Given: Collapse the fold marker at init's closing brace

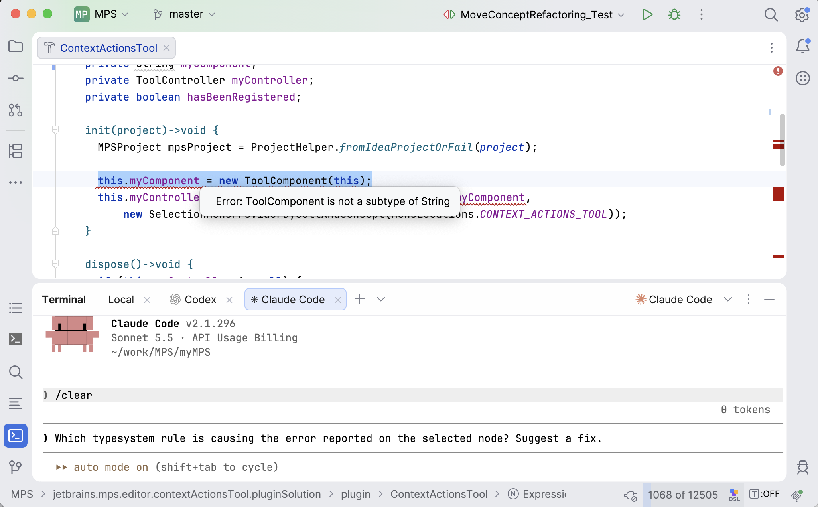Looking at the screenshot, I should point(56,231).
